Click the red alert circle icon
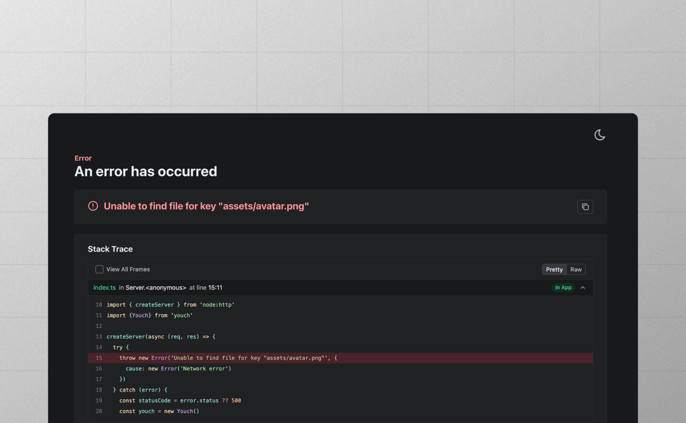The width and height of the screenshot is (686, 423). click(93, 206)
